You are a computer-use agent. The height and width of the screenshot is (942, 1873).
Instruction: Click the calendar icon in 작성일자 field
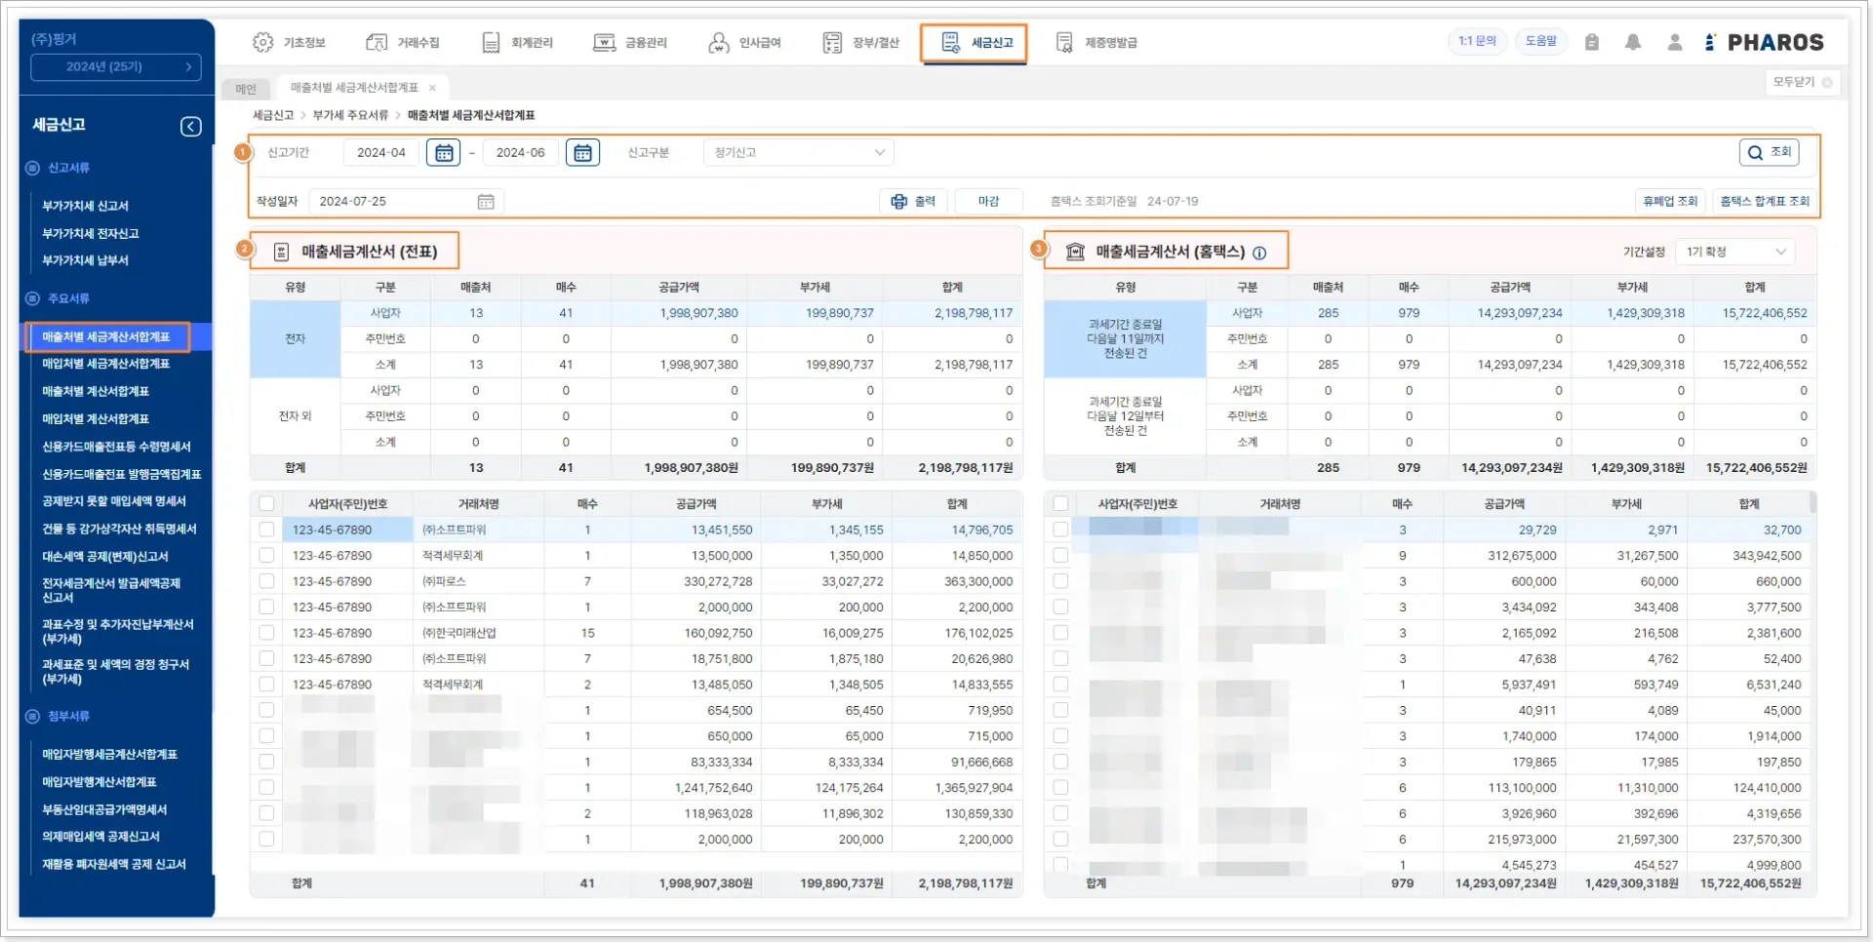(486, 202)
